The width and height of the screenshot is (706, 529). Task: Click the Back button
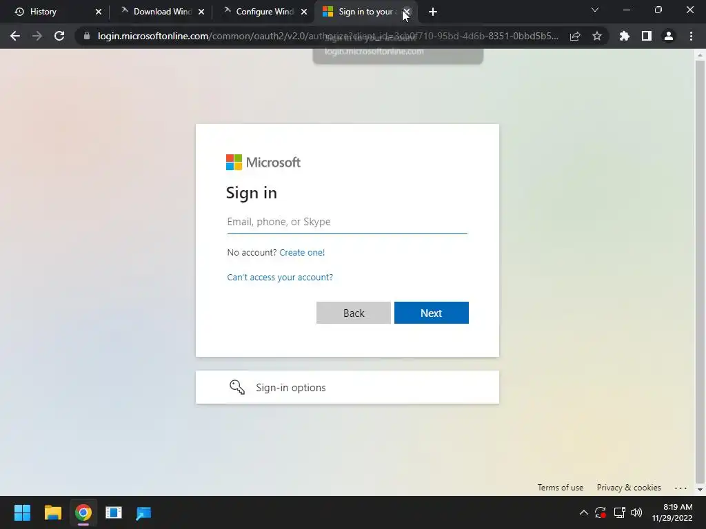pyautogui.click(x=354, y=313)
